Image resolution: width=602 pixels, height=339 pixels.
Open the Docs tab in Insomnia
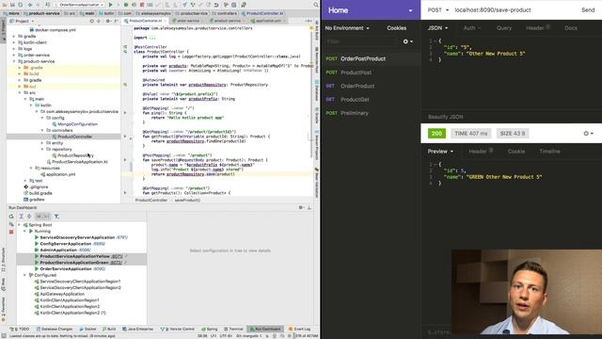tap(571, 28)
